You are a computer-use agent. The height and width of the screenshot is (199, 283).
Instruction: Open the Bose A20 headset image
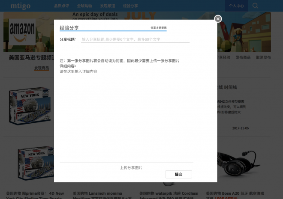[x=238, y=164]
